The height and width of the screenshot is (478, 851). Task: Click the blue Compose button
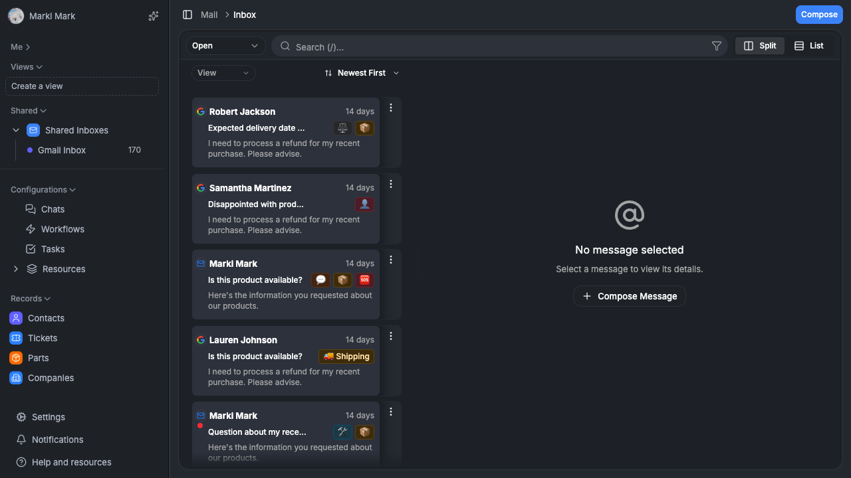pos(819,15)
